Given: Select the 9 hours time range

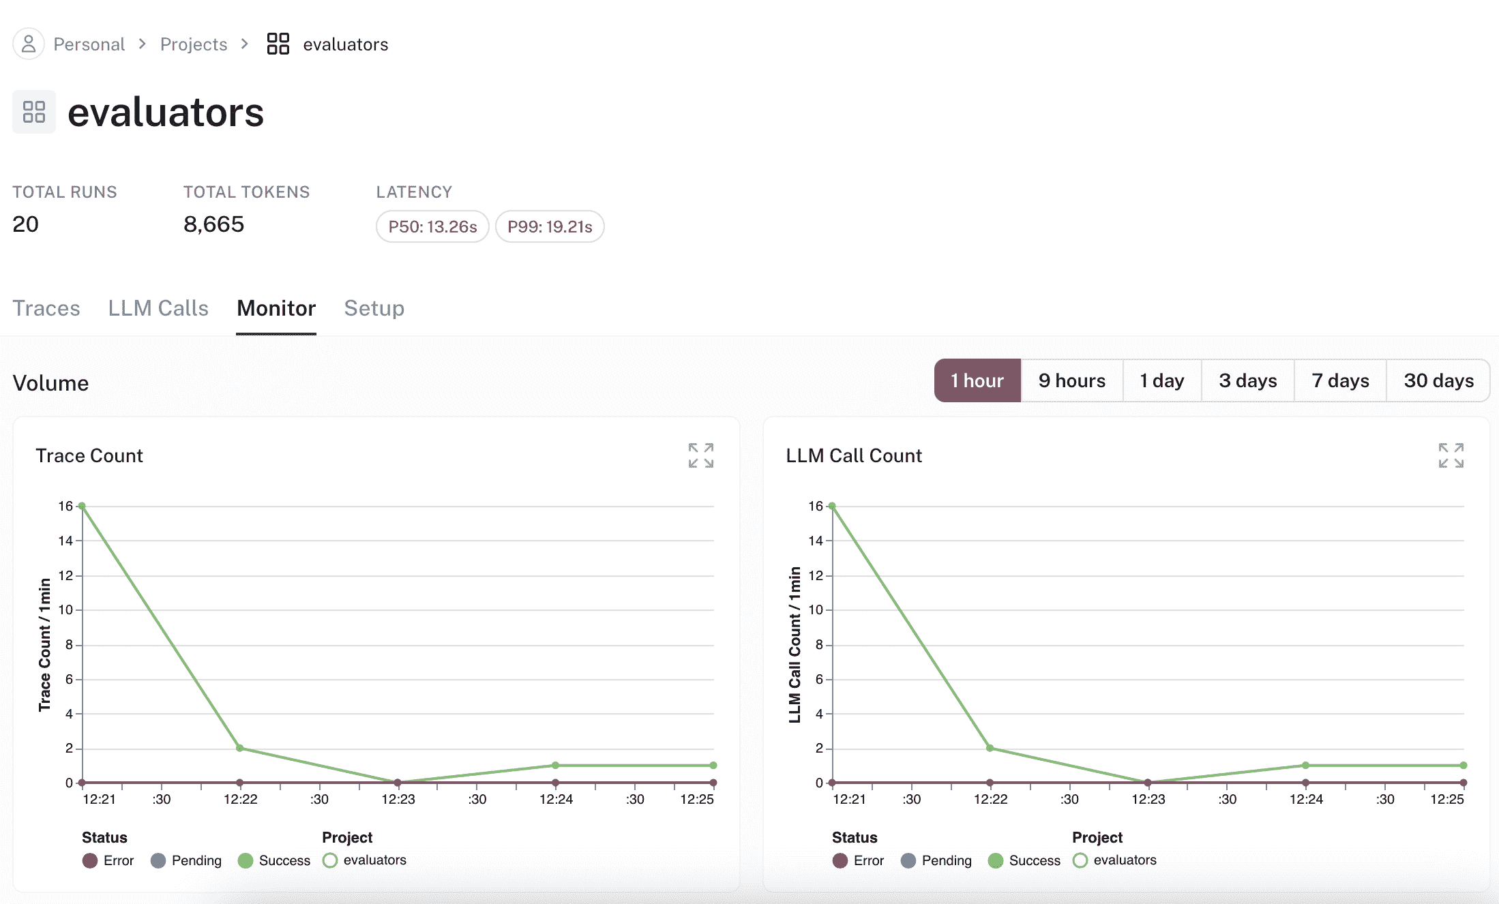Looking at the screenshot, I should [1071, 380].
